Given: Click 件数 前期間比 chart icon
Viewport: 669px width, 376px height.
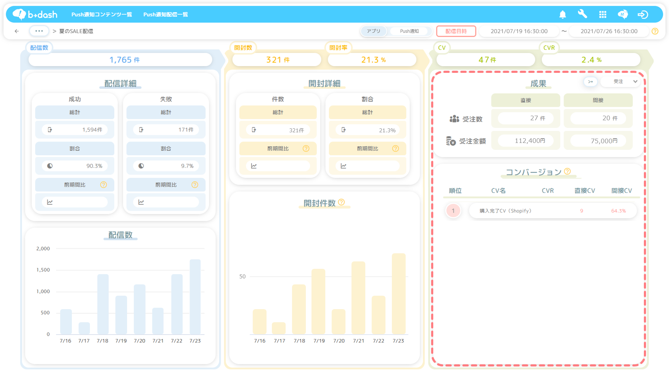Looking at the screenshot, I should point(254,166).
